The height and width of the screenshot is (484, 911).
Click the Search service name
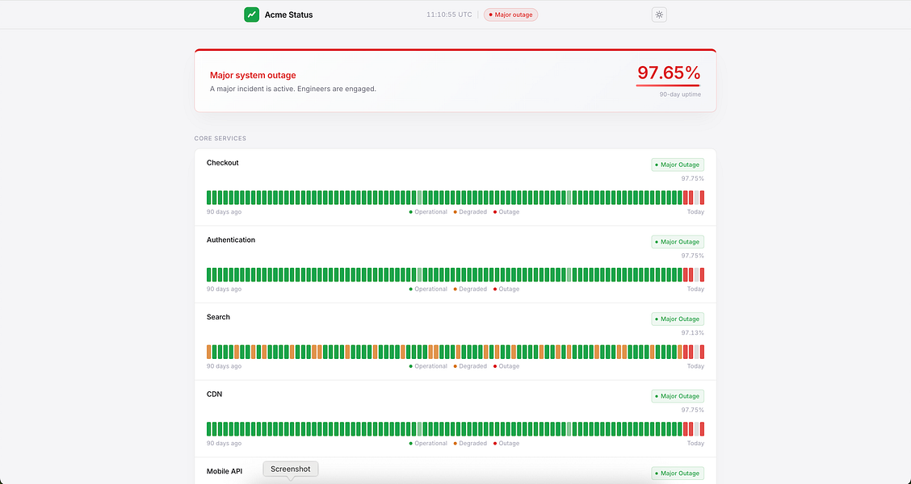218,317
